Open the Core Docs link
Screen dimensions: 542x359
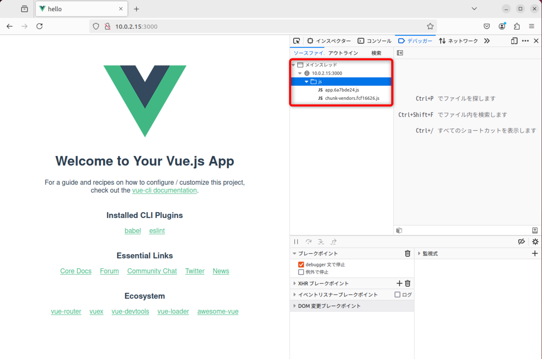pyautogui.click(x=76, y=271)
